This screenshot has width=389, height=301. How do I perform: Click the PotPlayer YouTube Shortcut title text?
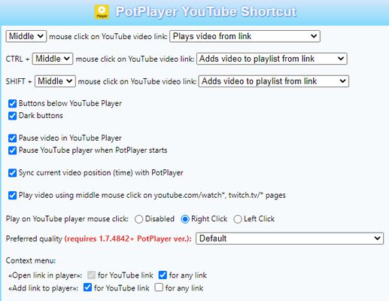pos(206,12)
